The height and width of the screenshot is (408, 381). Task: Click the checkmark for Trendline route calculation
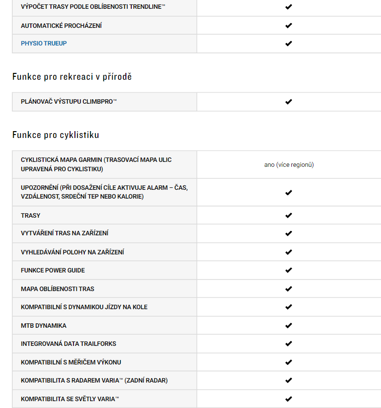click(x=288, y=7)
